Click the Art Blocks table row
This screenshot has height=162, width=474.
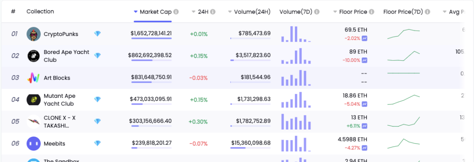(233, 78)
